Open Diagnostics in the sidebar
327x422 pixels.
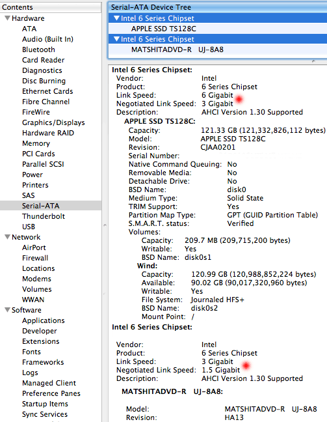tap(42, 70)
